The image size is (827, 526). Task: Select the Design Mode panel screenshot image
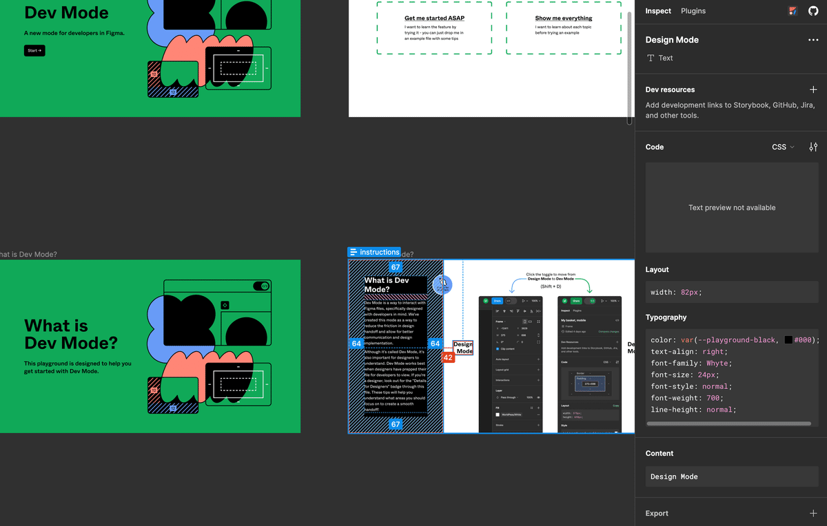click(511, 365)
